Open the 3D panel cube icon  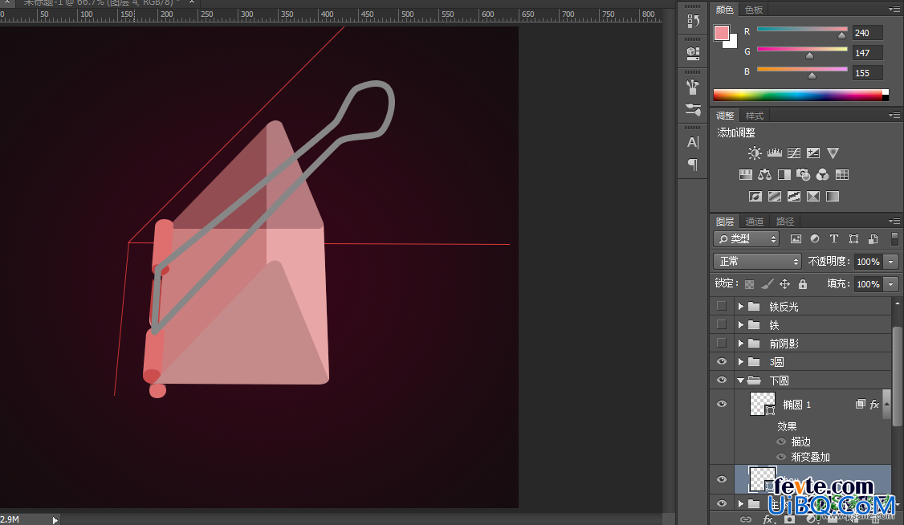[x=693, y=54]
